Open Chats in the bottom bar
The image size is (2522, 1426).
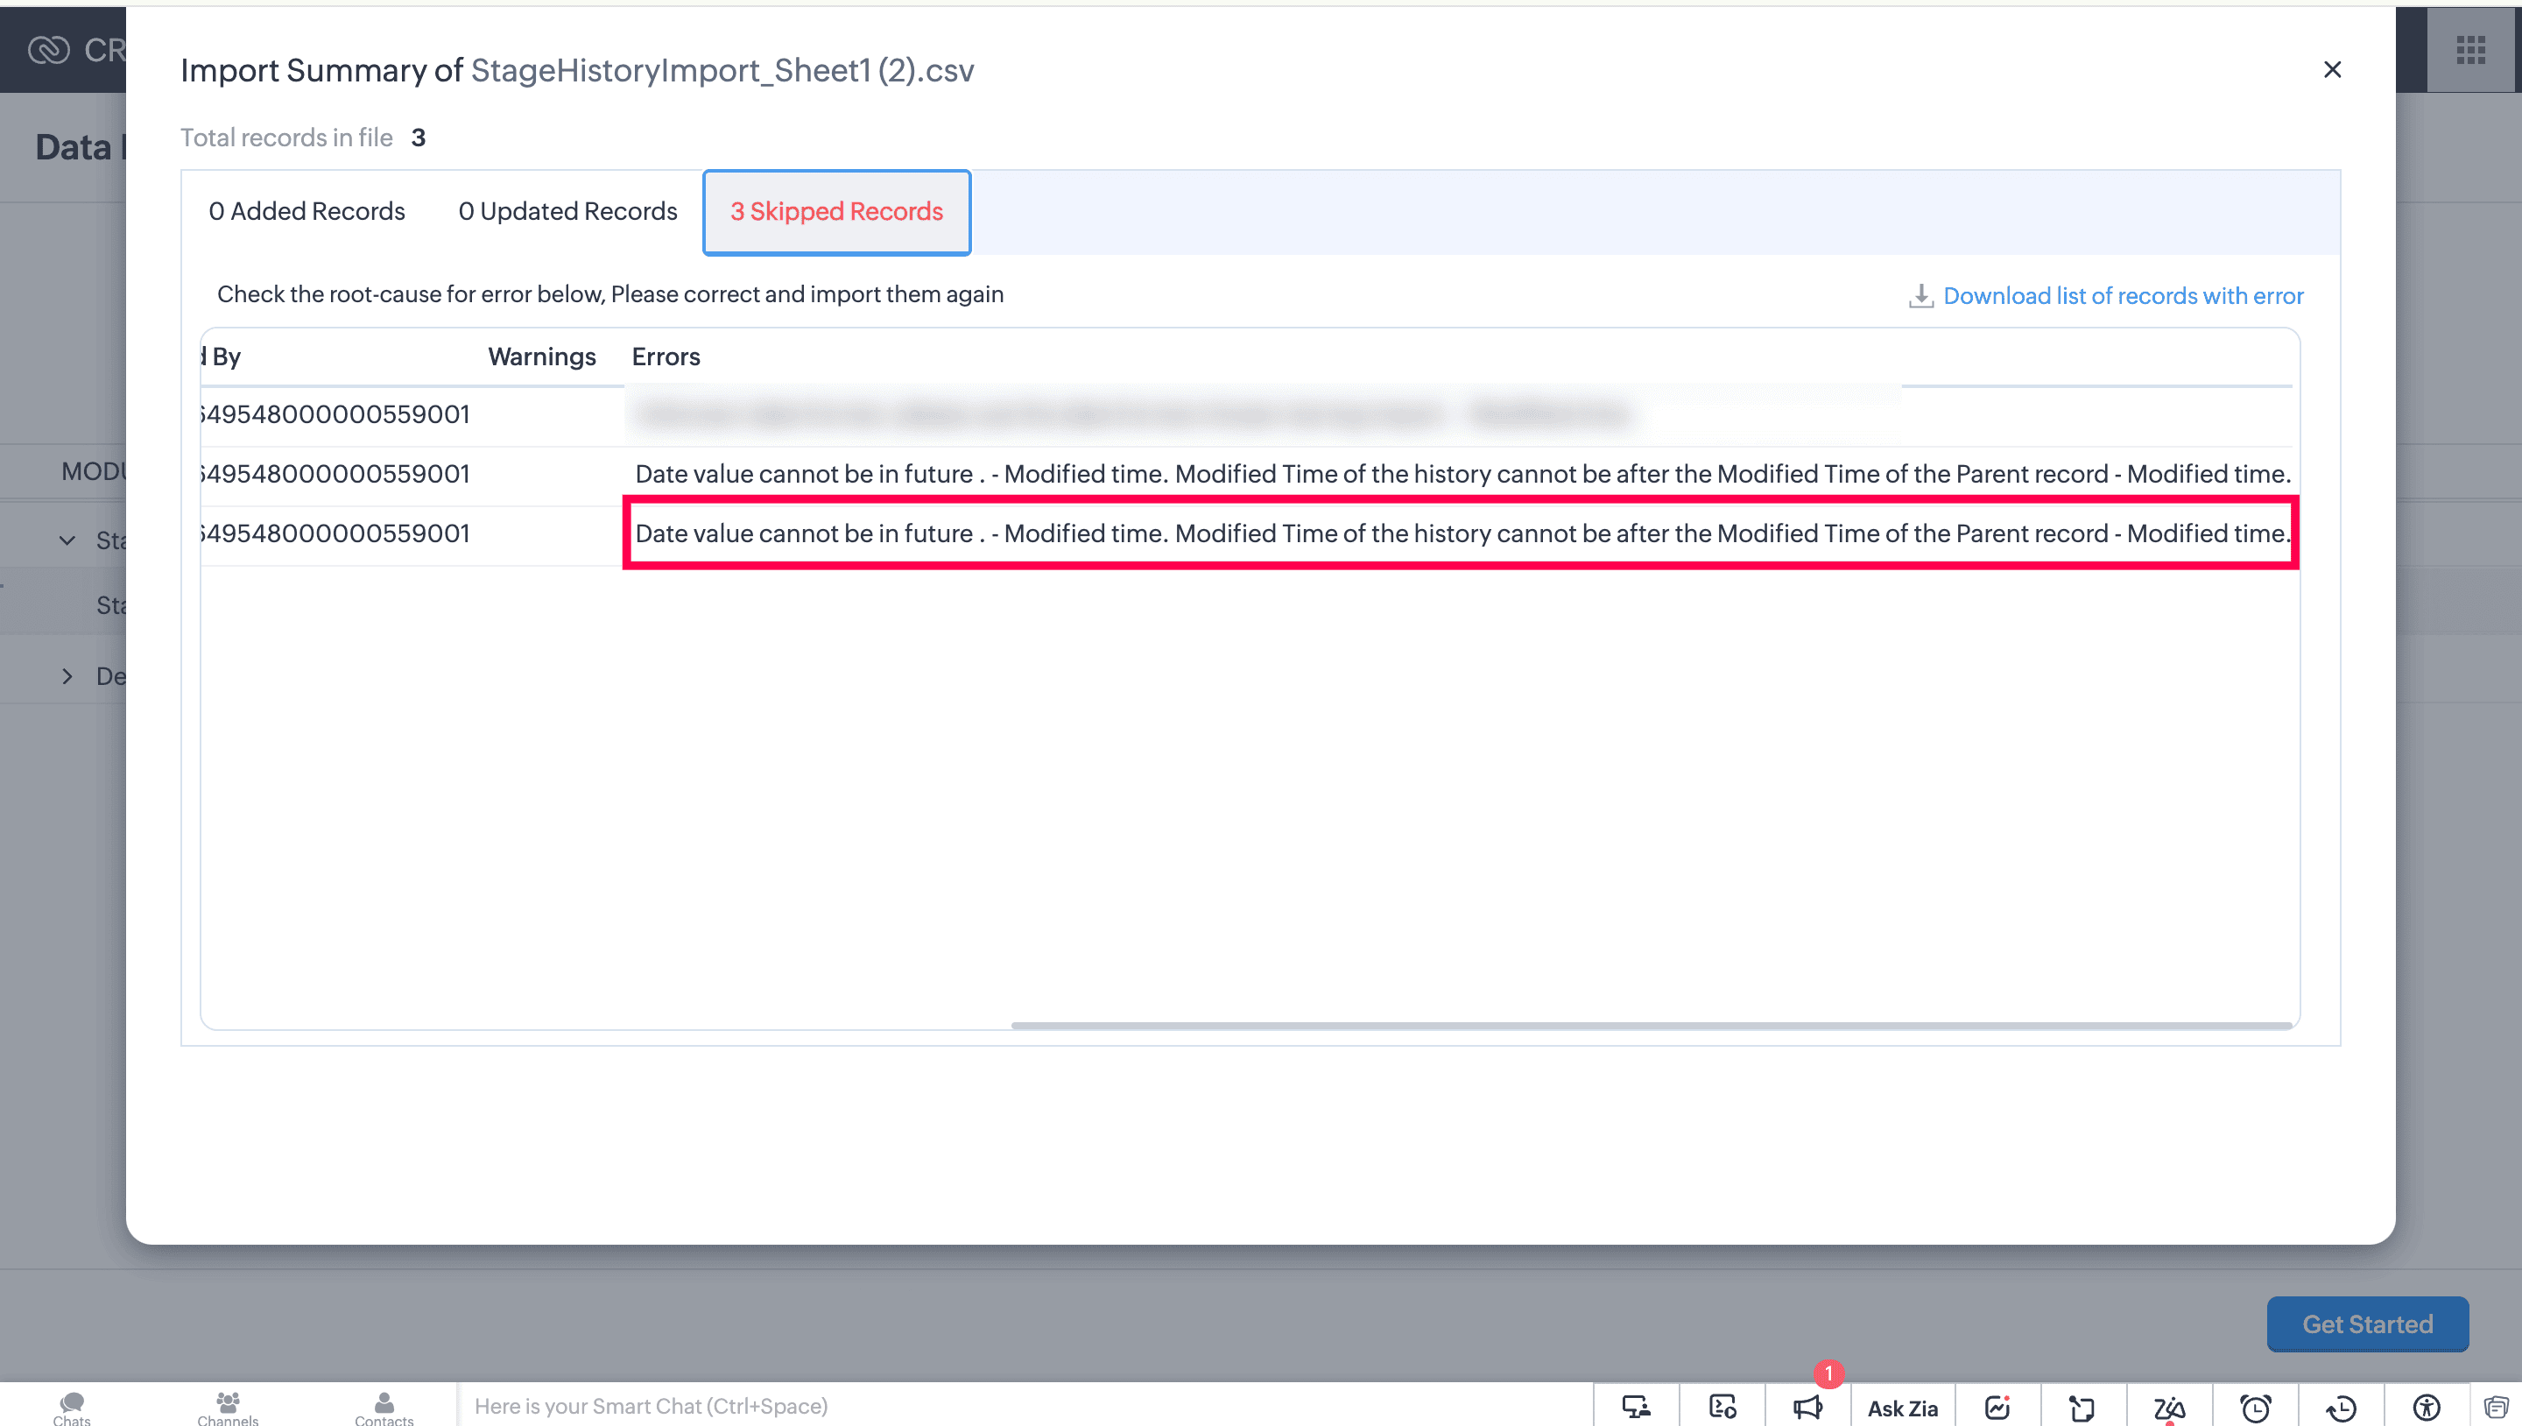click(x=72, y=1408)
